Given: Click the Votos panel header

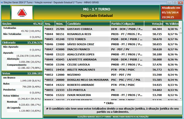Looking at the screenshot, I should 22,73.
